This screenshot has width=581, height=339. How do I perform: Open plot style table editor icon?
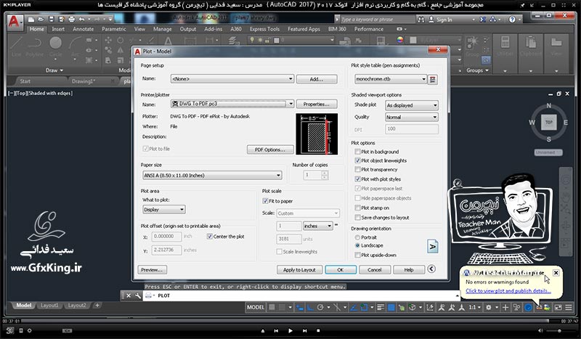(432, 79)
